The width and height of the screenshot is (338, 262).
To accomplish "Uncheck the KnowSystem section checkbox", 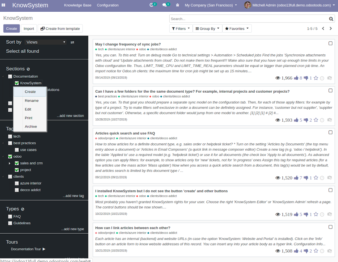I will pyautogui.click(x=16, y=83).
